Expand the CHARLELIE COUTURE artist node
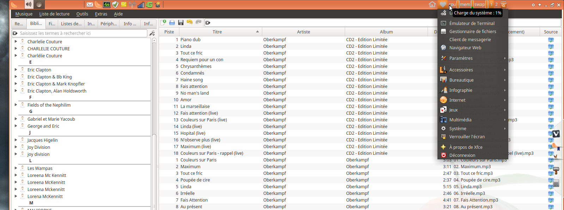Image resolution: width=564 pixels, height=210 pixels. pyautogui.click(x=16, y=49)
